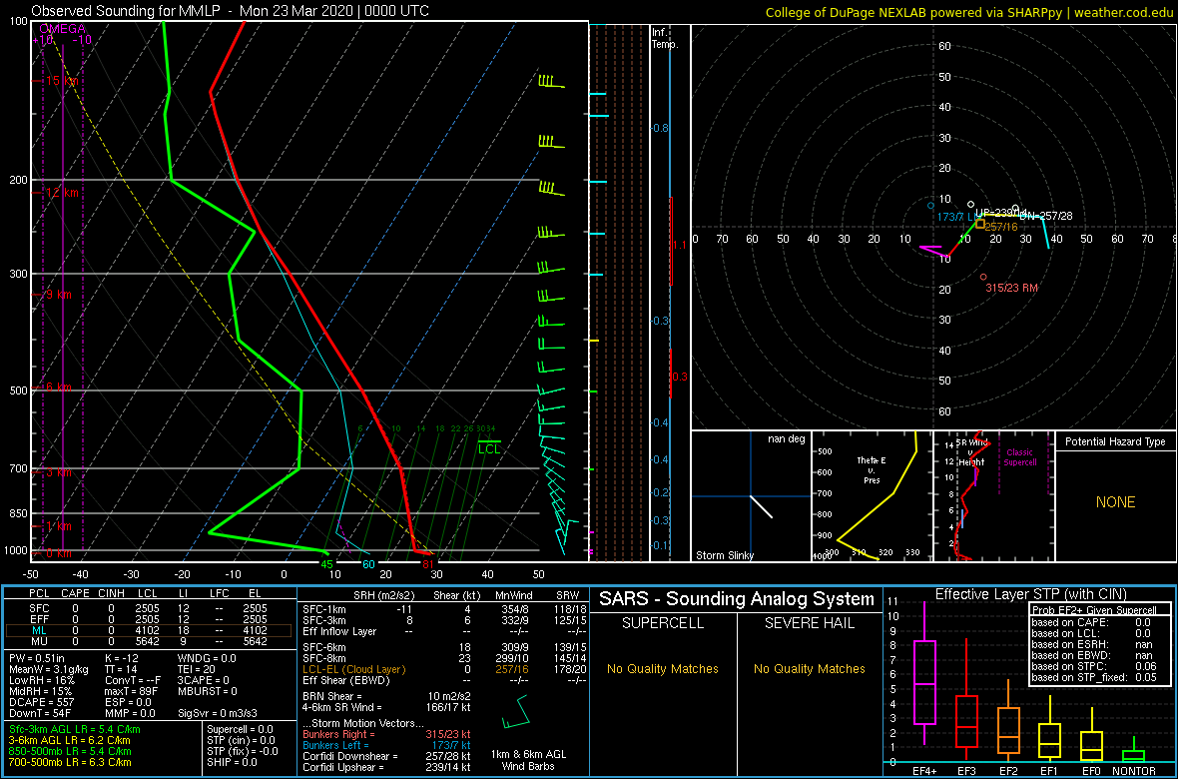
Task: Click the 'Supercell = 0.0' parameter
Action: pos(240,729)
